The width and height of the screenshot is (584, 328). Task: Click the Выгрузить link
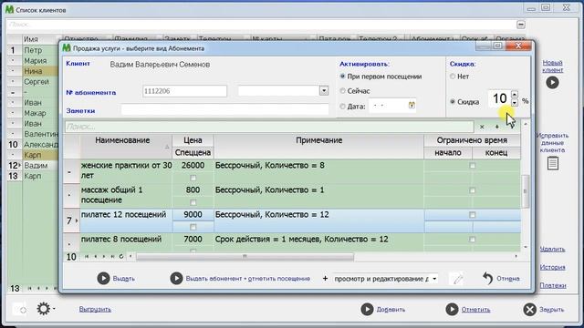(95, 309)
